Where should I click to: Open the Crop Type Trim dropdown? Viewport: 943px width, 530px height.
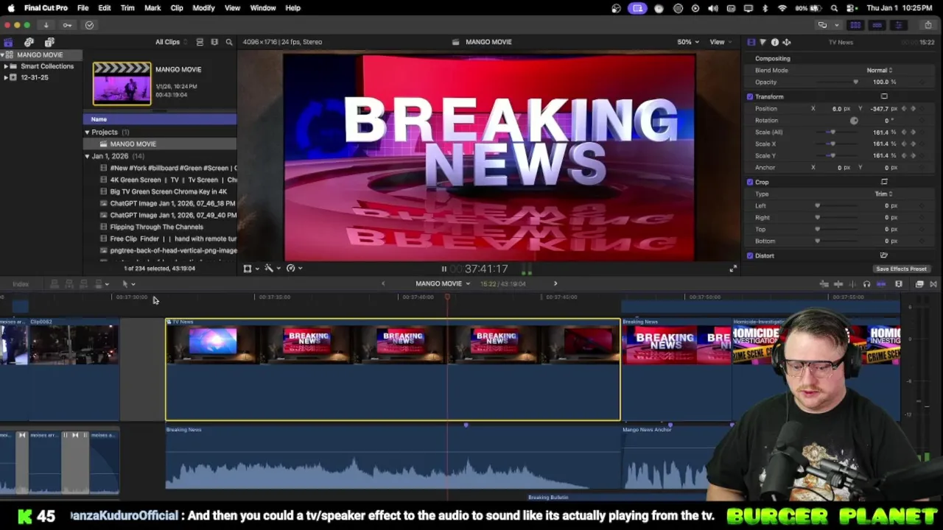point(883,194)
